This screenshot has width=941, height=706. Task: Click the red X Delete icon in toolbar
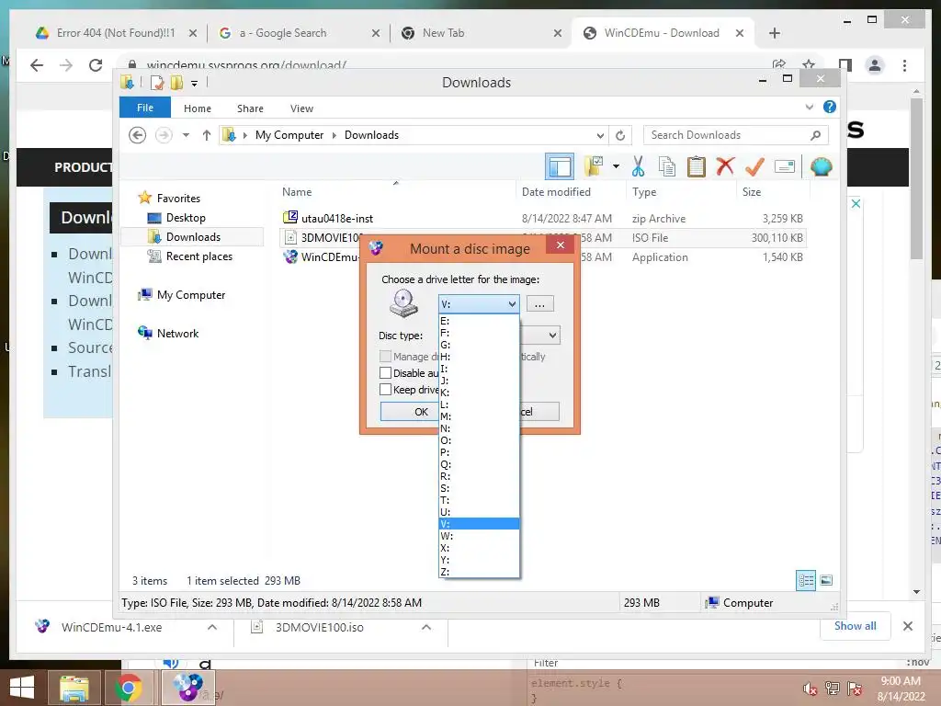[x=725, y=165]
